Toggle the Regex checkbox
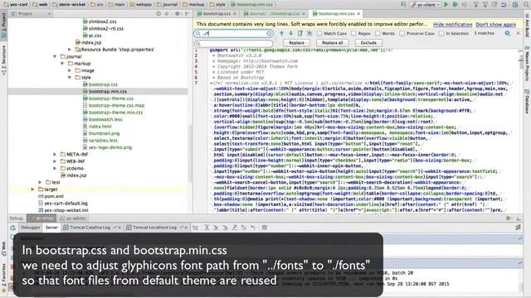Screen dimensions: 531x298 [354, 33]
